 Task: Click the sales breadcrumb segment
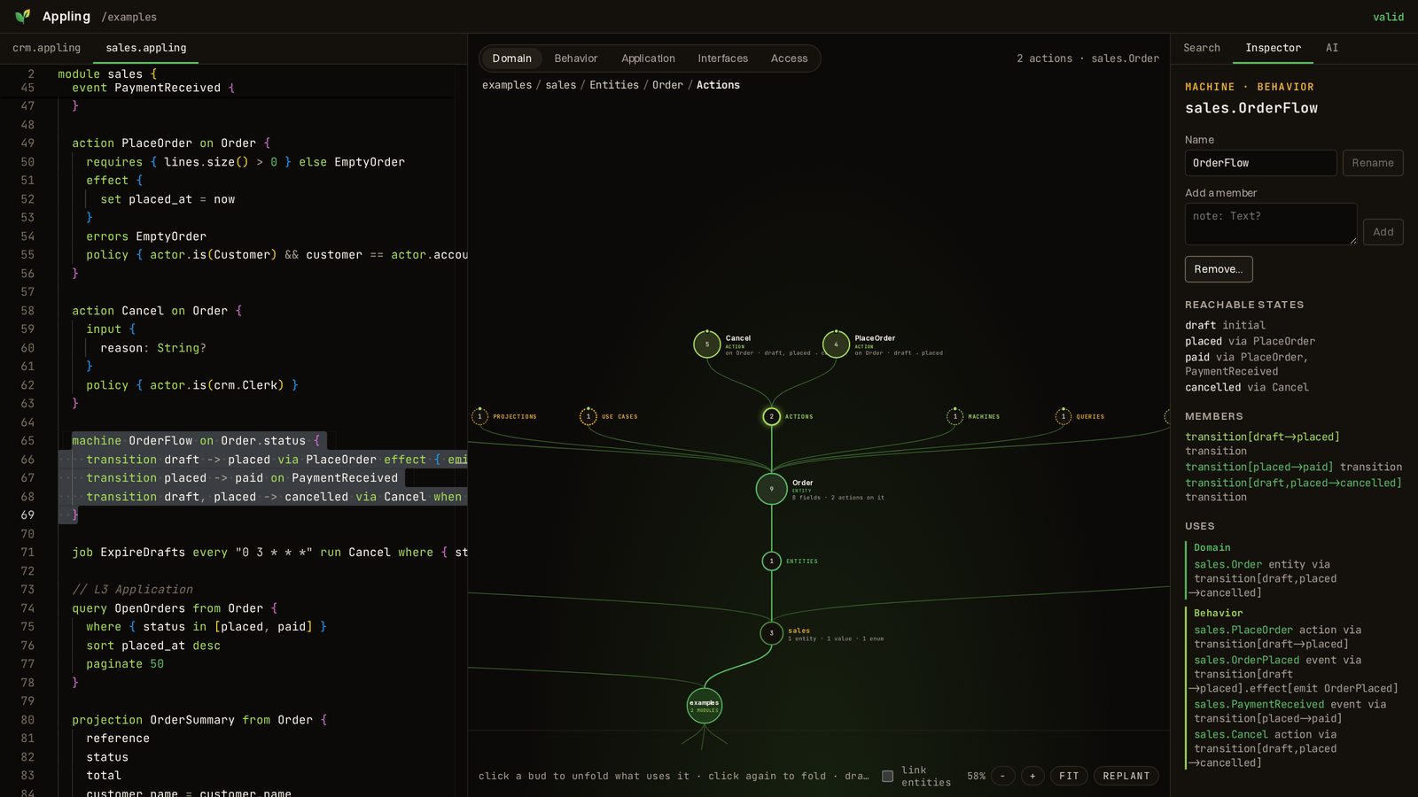(x=560, y=85)
